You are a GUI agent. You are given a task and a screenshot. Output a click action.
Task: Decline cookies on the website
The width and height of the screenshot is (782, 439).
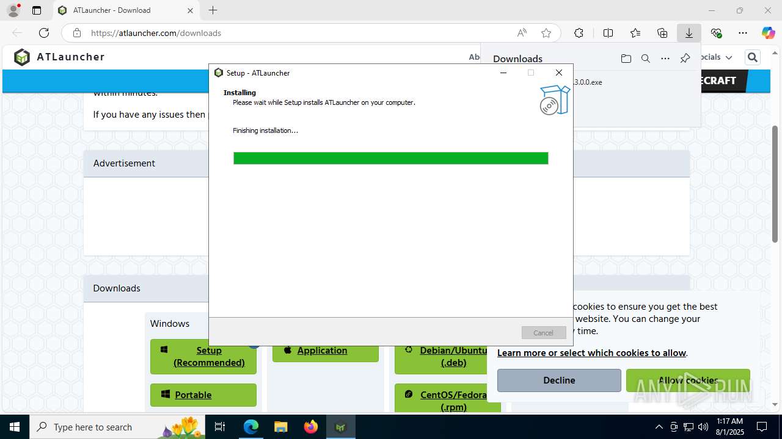559,380
